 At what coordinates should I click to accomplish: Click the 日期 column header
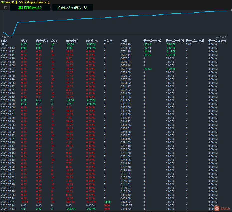4,41
